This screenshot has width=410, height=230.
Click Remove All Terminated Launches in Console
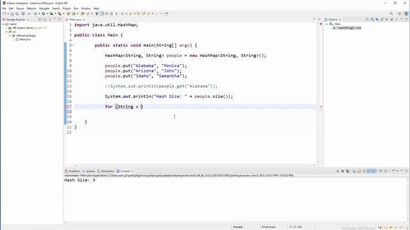coord(348,171)
